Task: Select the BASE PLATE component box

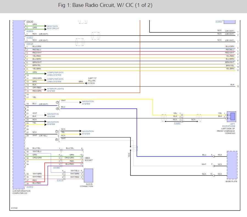Action: (x=232, y=165)
